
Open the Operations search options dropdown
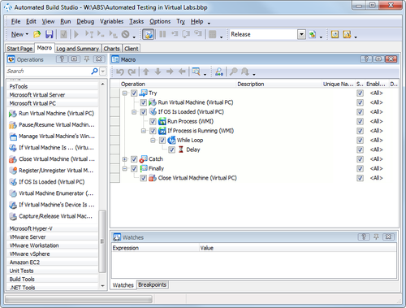coord(103,72)
